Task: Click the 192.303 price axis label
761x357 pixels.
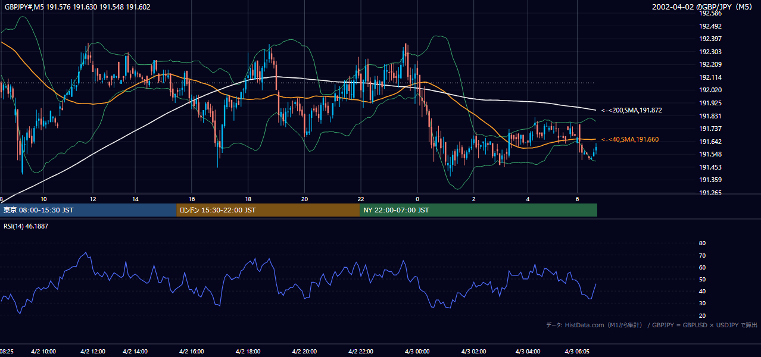Action: [x=710, y=52]
